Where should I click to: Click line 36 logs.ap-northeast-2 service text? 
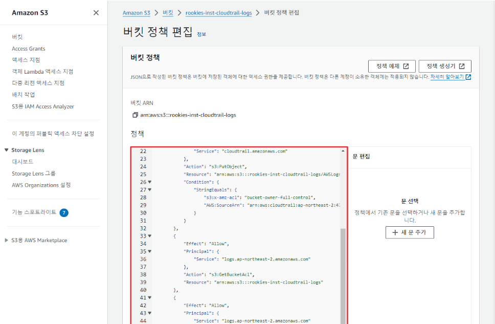pos(252,259)
